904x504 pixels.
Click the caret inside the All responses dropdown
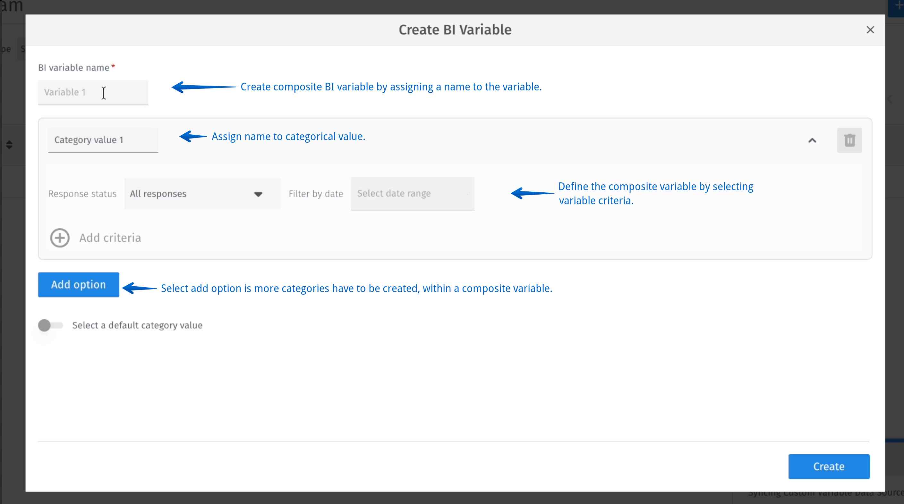pos(258,194)
